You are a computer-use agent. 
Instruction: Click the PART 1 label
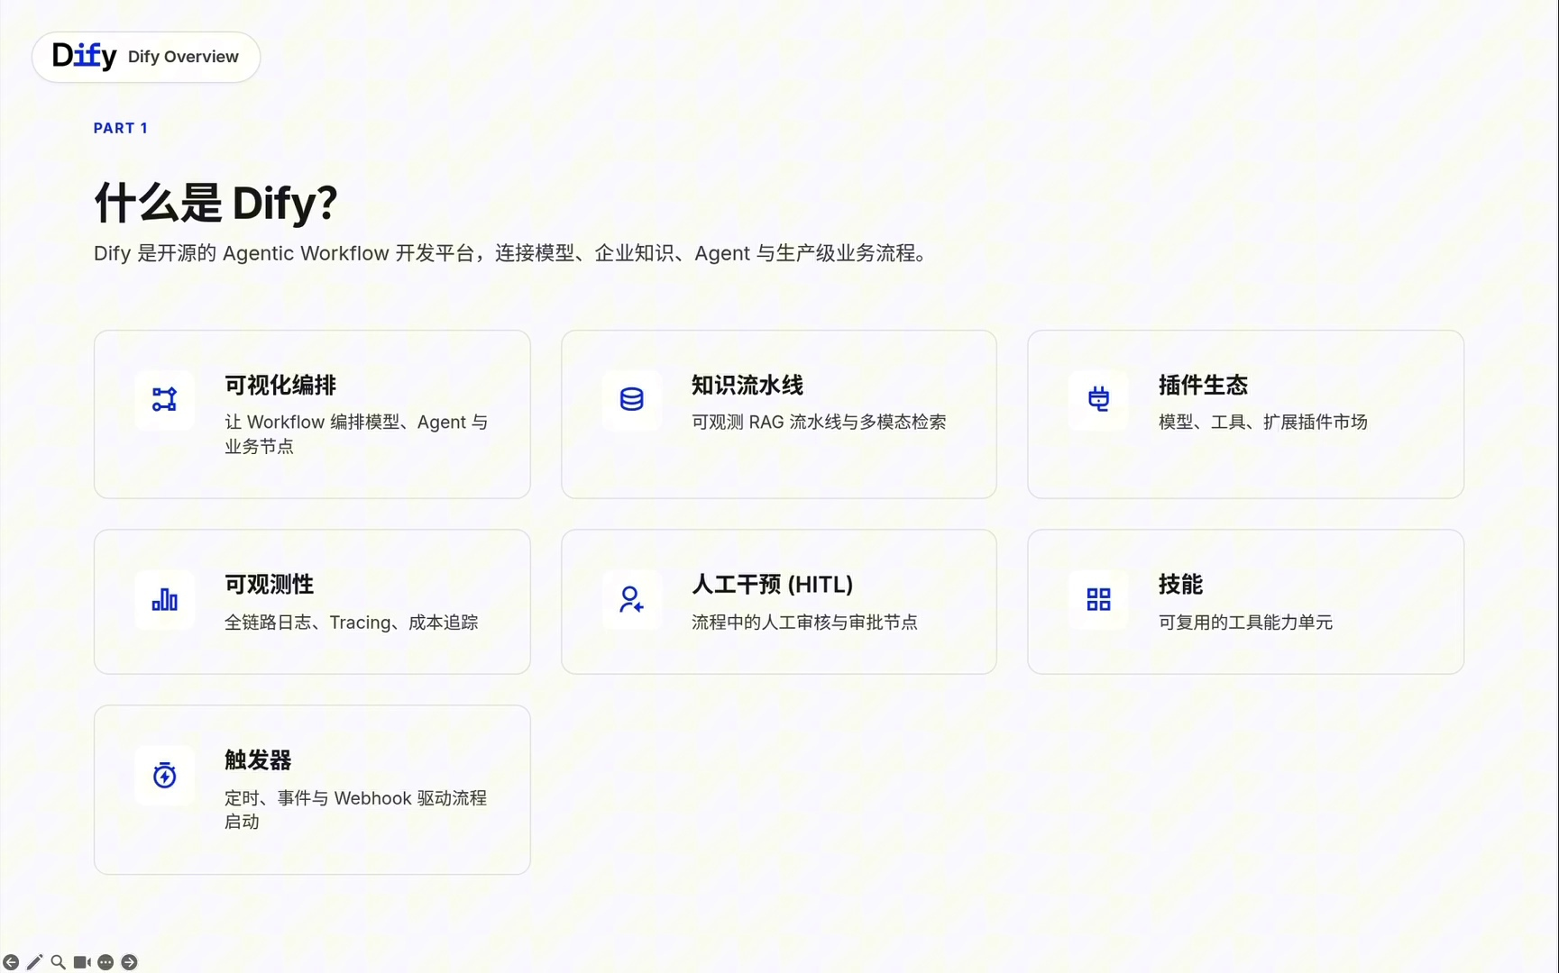tap(121, 128)
